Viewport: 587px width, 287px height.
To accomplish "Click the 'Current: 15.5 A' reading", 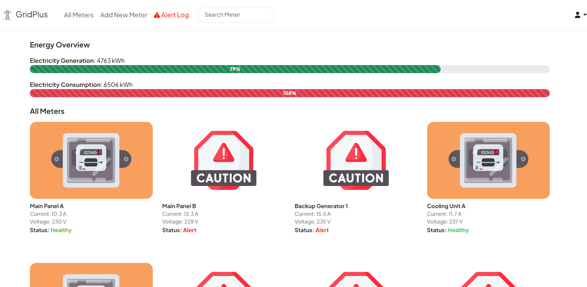I will (313, 214).
